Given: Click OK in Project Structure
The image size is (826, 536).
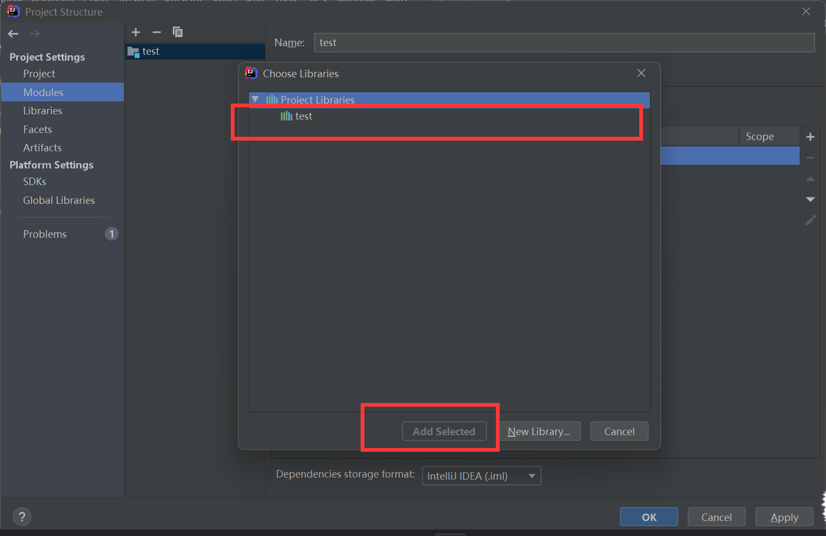Looking at the screenshot, I should (x=649, y=517).
